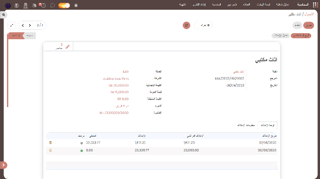Image resolution: width=320 pixels, height=179 pixels.
Task: Sort by الإهلاك التراكمي column header
Action: 195,136
